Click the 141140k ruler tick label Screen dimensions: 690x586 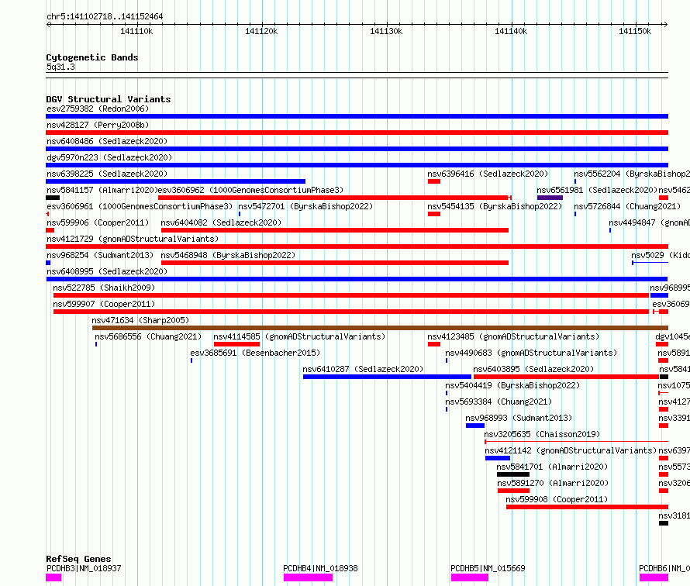coord(511,31)
